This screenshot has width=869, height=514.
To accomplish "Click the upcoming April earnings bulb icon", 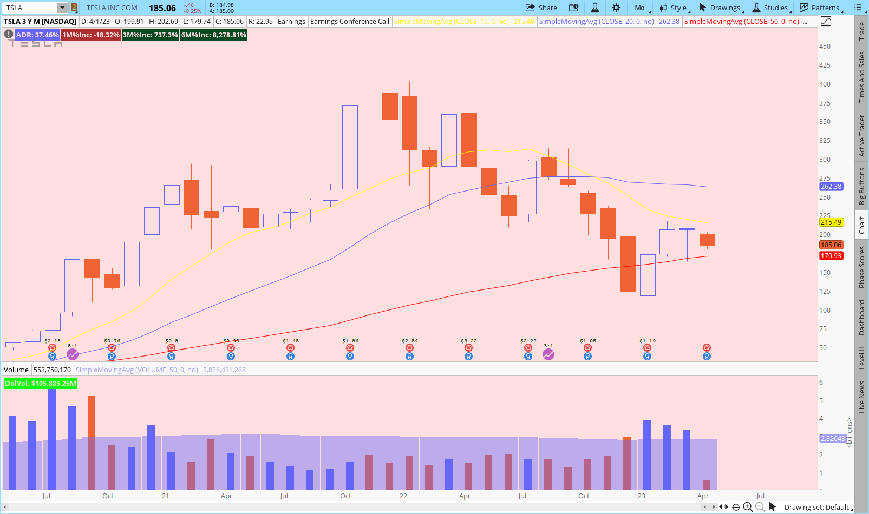I will pyautogui.click(x=707, y=356).
